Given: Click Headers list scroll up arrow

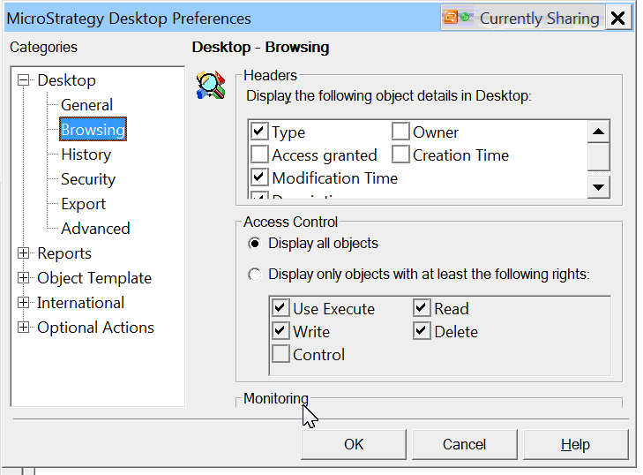Looking at the screenshot, I should (x=598, y=132).
